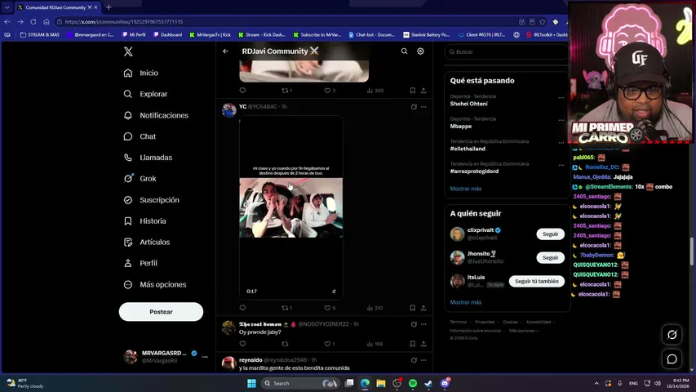696x392 pixels.
Task: Toggle mute on YC's video
Action: coord(334,291)
